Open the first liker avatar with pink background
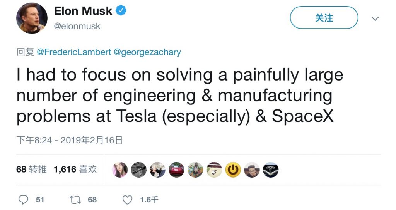 click(x=120, y=170)
